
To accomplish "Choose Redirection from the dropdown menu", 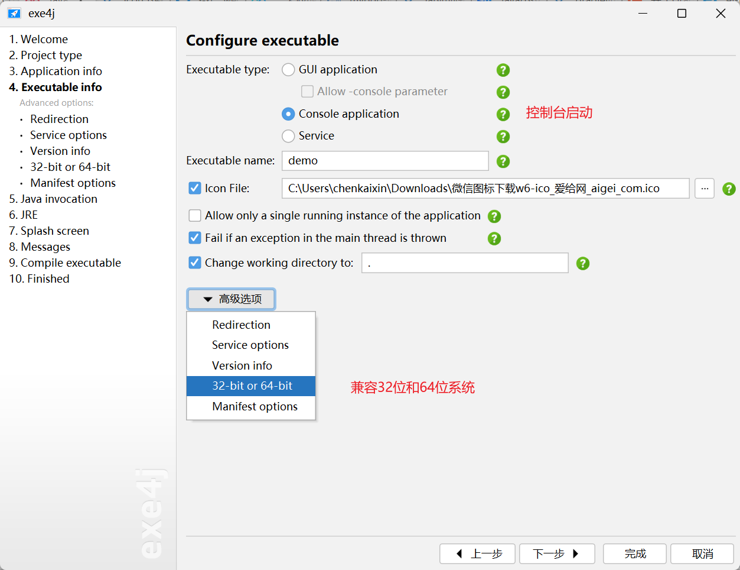I will coord(241,325).
